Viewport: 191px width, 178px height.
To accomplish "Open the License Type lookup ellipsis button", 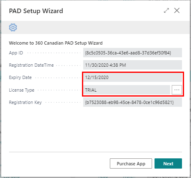I will pos(177,90).
